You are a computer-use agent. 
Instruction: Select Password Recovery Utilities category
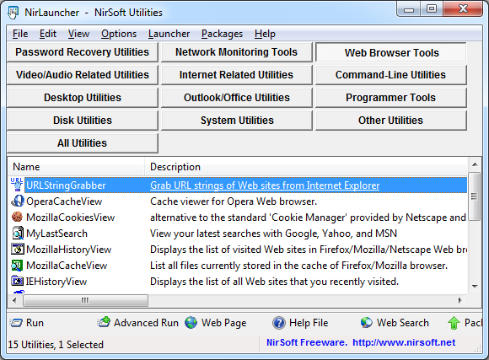[x=83, y=52]
